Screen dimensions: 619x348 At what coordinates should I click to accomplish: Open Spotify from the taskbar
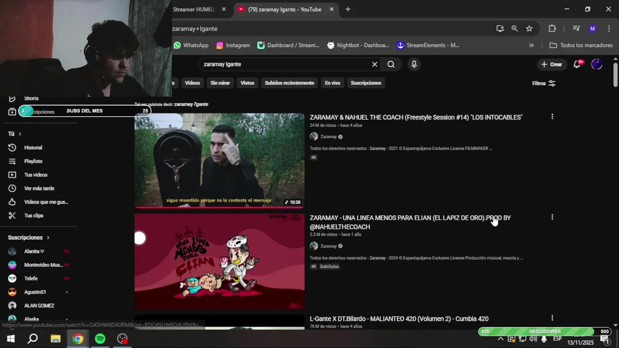point(100,339)
